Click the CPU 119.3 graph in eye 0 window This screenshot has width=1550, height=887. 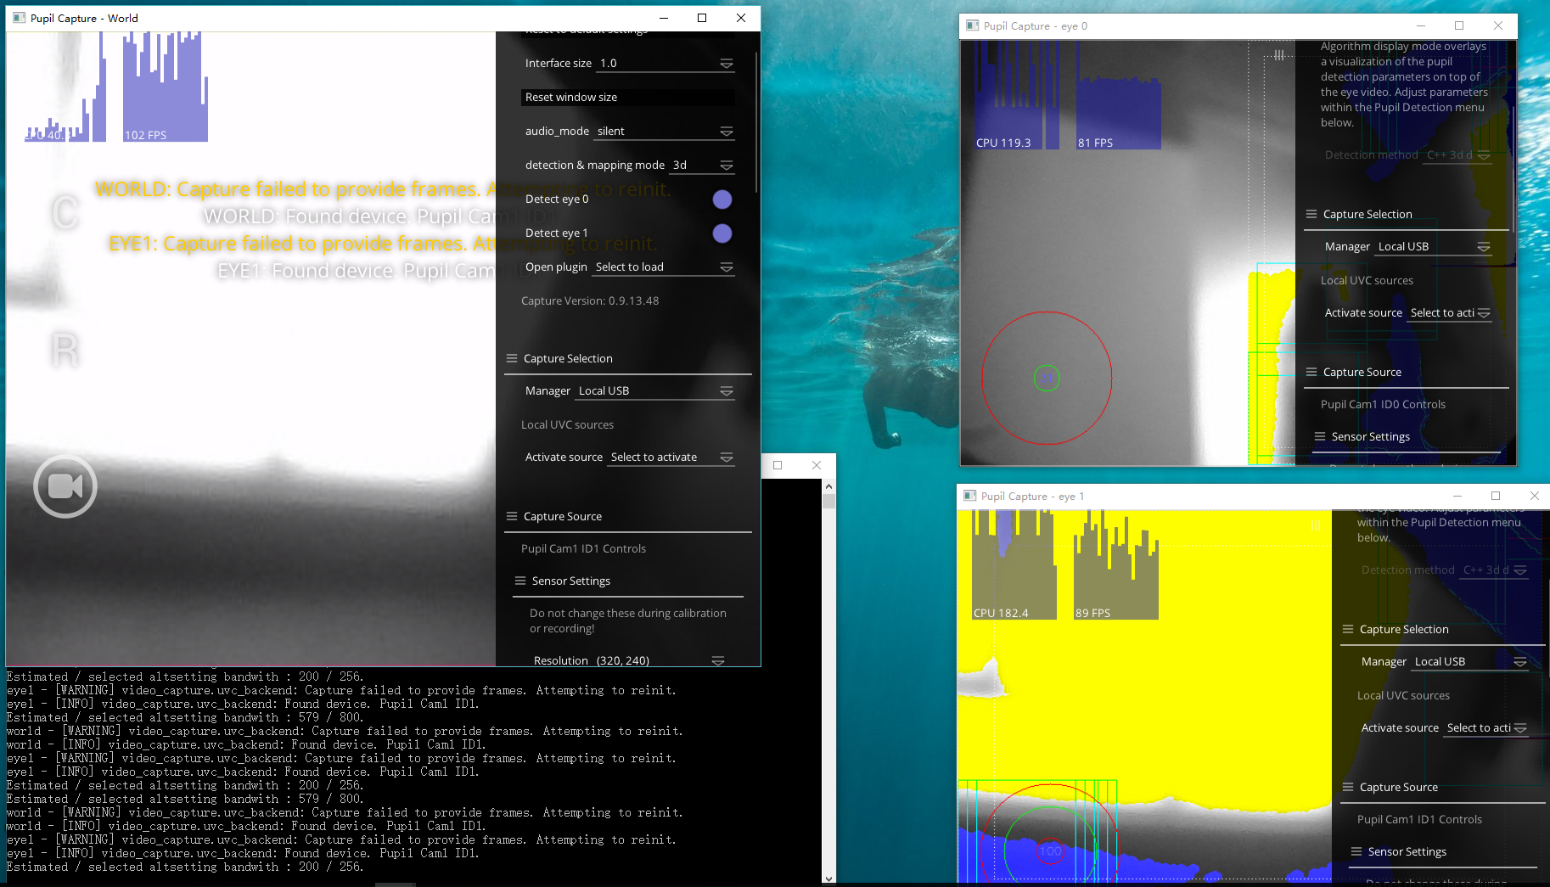coord(1017,95)
